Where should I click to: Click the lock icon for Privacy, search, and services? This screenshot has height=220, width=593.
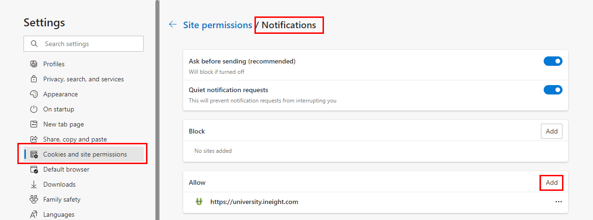click(x=34, y=79)
